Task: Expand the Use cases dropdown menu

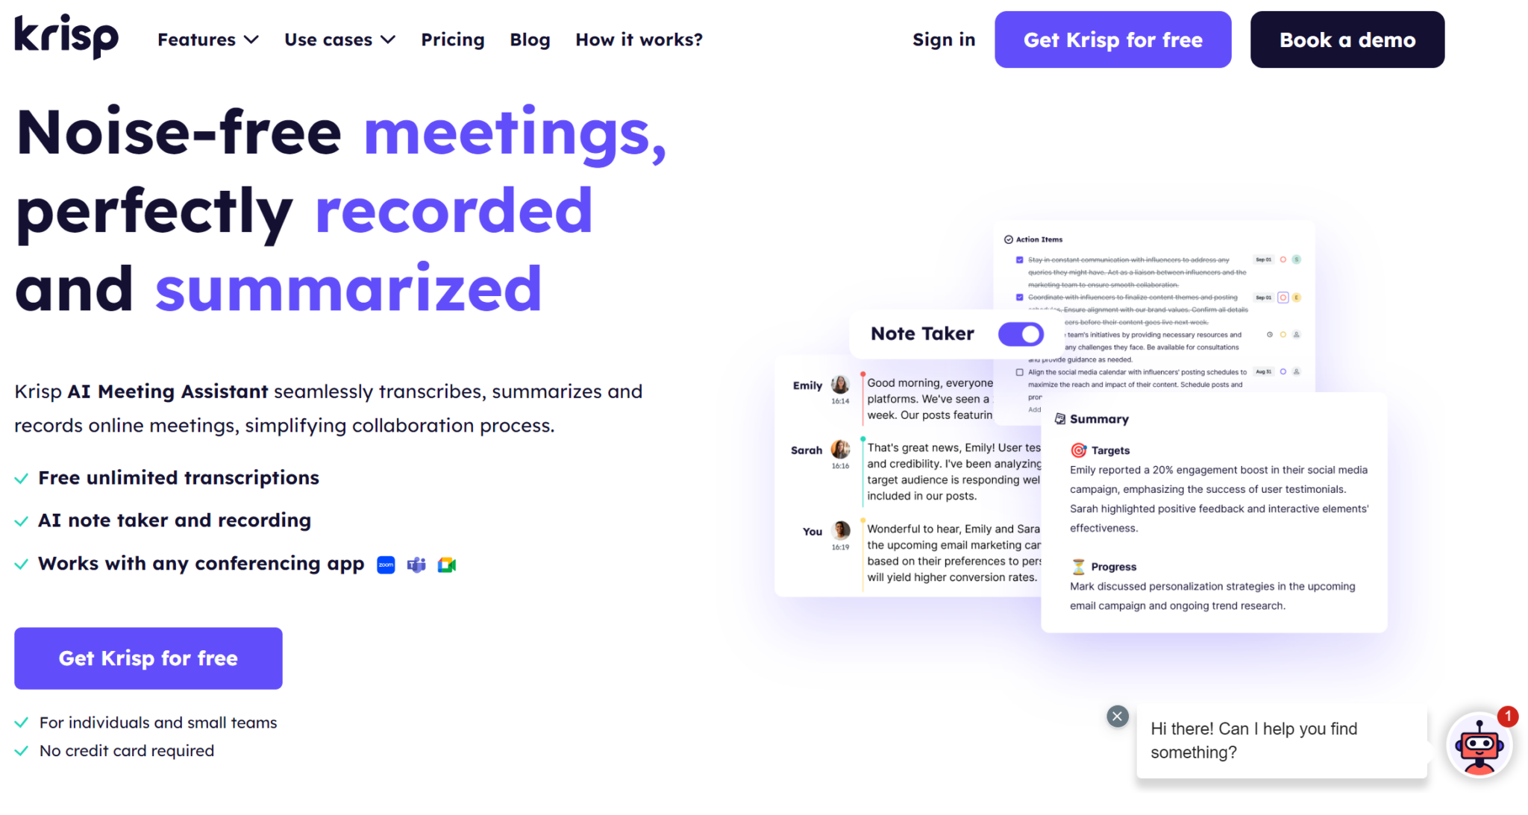Action: pos(340,40)
